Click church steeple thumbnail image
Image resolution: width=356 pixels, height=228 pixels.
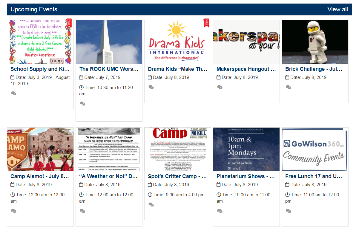click(109, 42)
